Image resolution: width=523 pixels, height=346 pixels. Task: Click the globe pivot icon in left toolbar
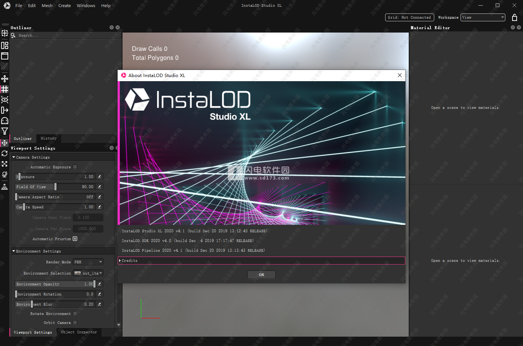tap(4, 174)
